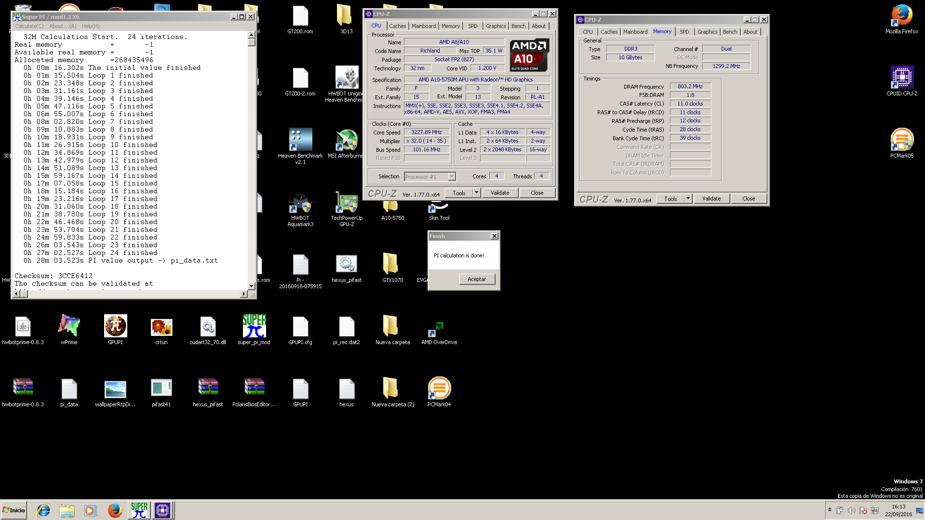Switch to Caches tab in first CPU-Z window
This screenshot has height=520, width=925.
[x=397, y=26]
